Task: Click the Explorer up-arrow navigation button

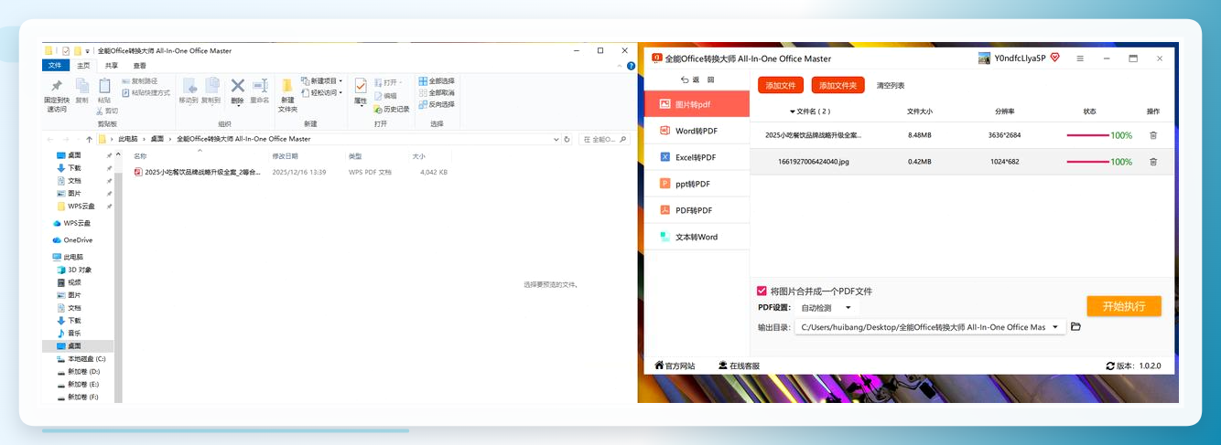Action: pos(89,139)
